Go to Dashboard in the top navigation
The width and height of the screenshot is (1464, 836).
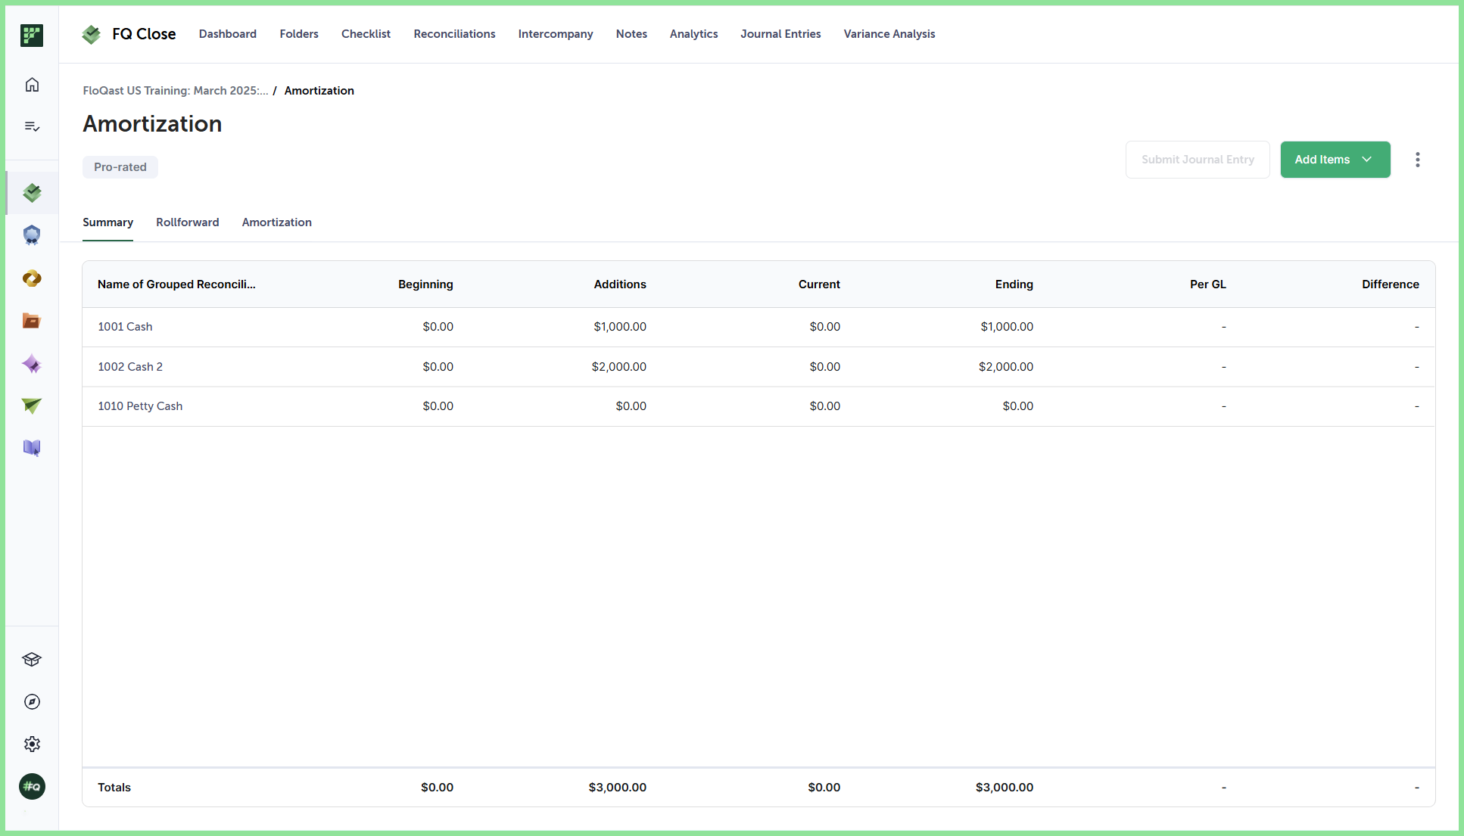[228, 34]
